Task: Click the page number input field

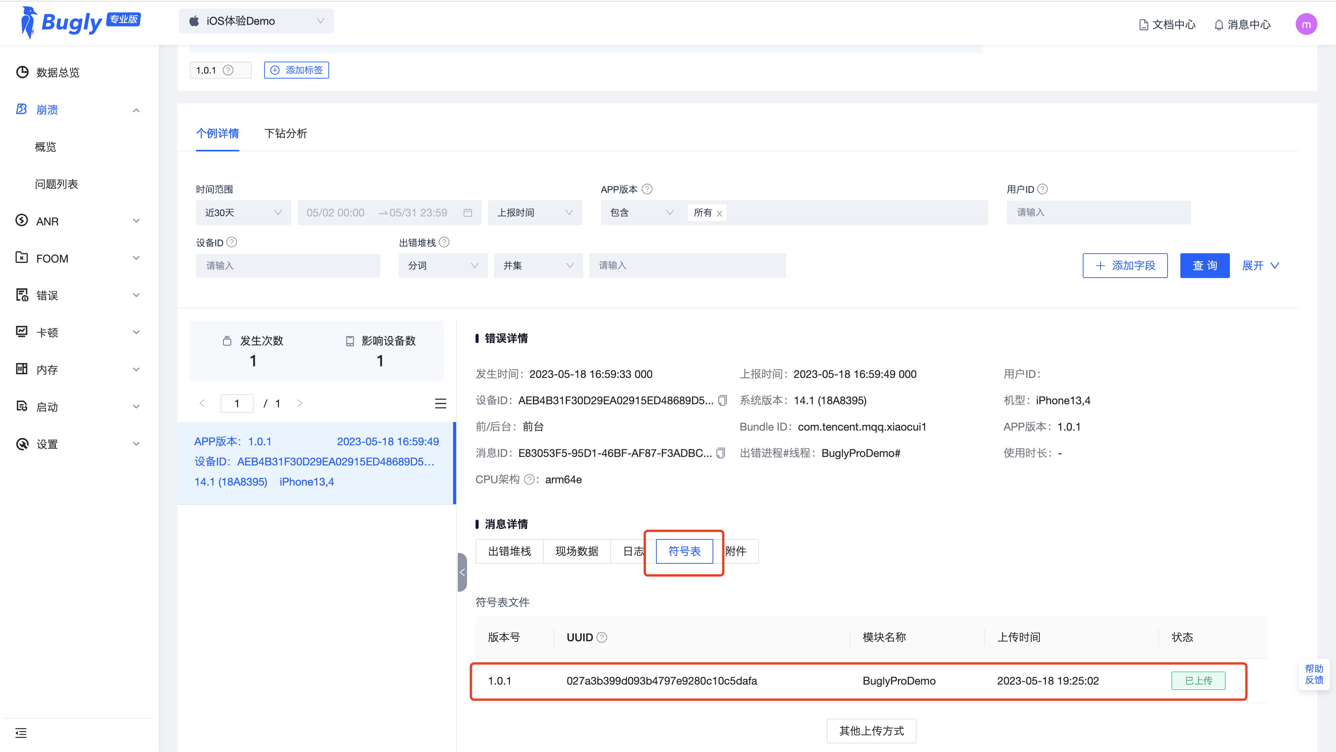Action: tap(237, 403)
